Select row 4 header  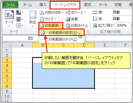(7, 65)
